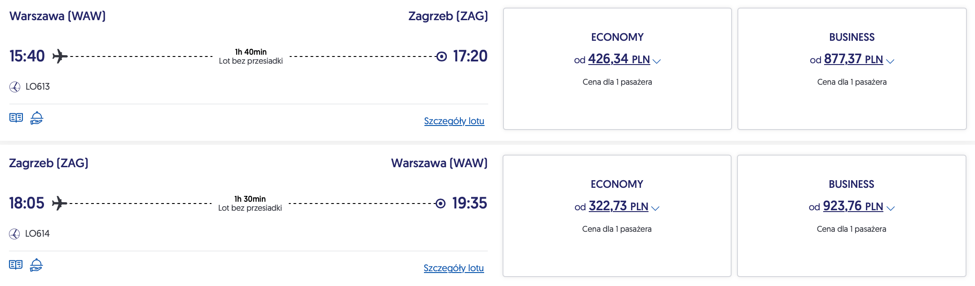Click the LO613 flight number
975x286 pixels.
click(38, 87)
